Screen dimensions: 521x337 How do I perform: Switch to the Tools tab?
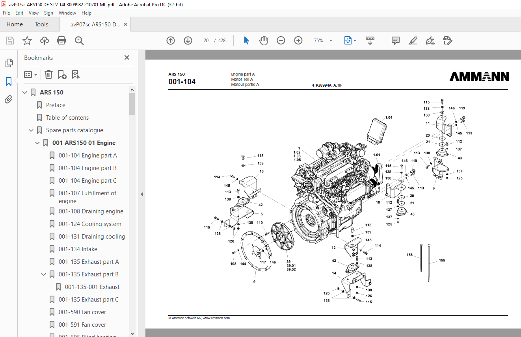point(41,24)
